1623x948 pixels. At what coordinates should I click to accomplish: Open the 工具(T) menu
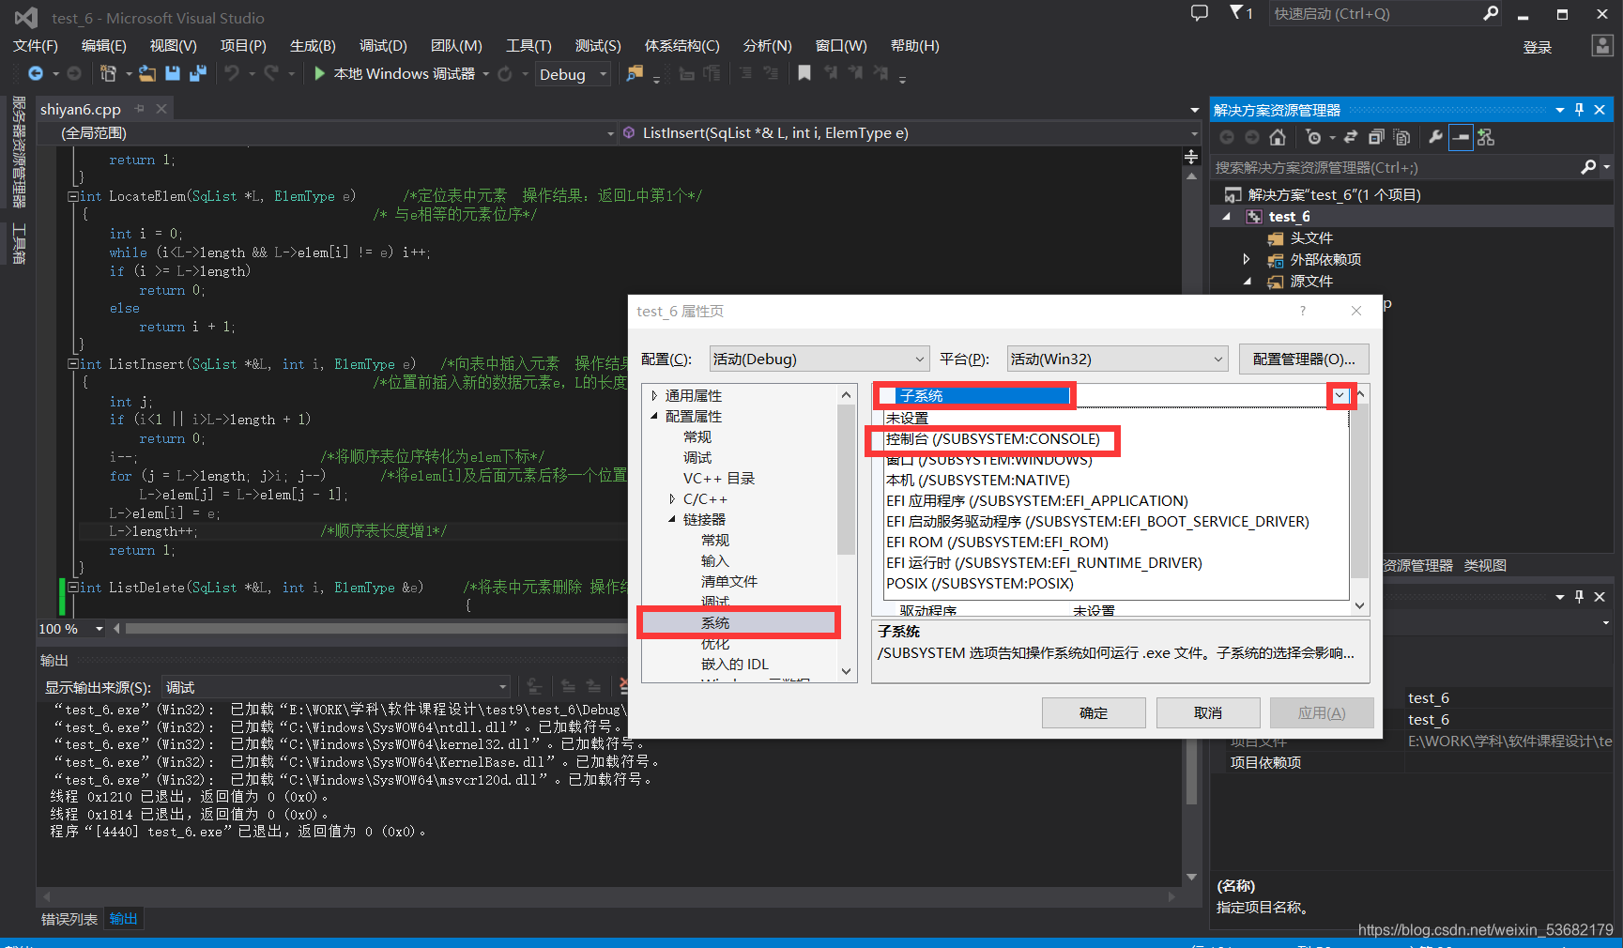point(528,46)
